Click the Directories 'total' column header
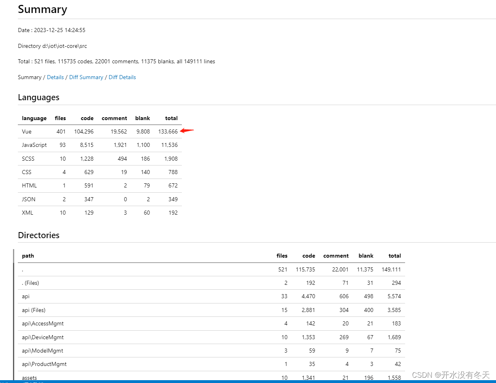Viewport: 496px width, 383px height. click(x=395, y=256)
